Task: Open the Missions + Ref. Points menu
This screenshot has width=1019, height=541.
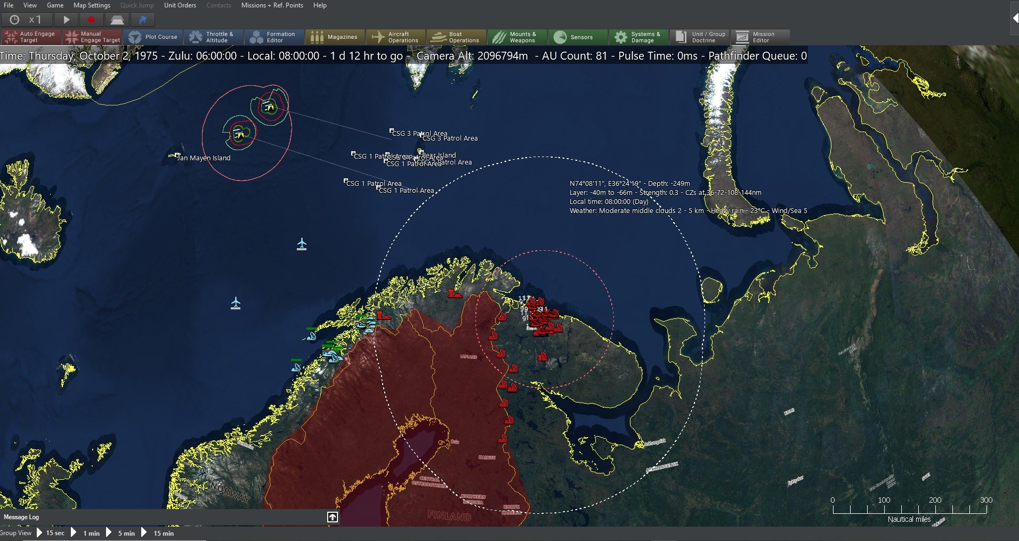Action: click(272, 5)
